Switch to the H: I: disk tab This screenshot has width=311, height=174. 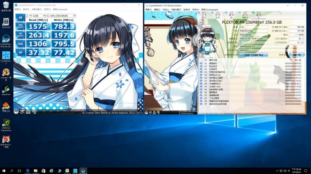click(203, 15)
